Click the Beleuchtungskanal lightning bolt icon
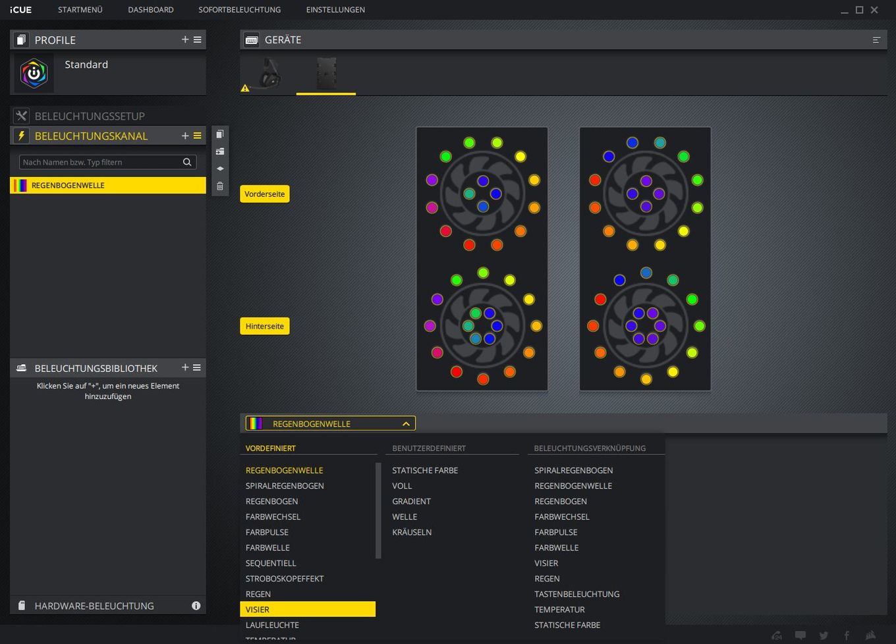 [x=21, y=136]
